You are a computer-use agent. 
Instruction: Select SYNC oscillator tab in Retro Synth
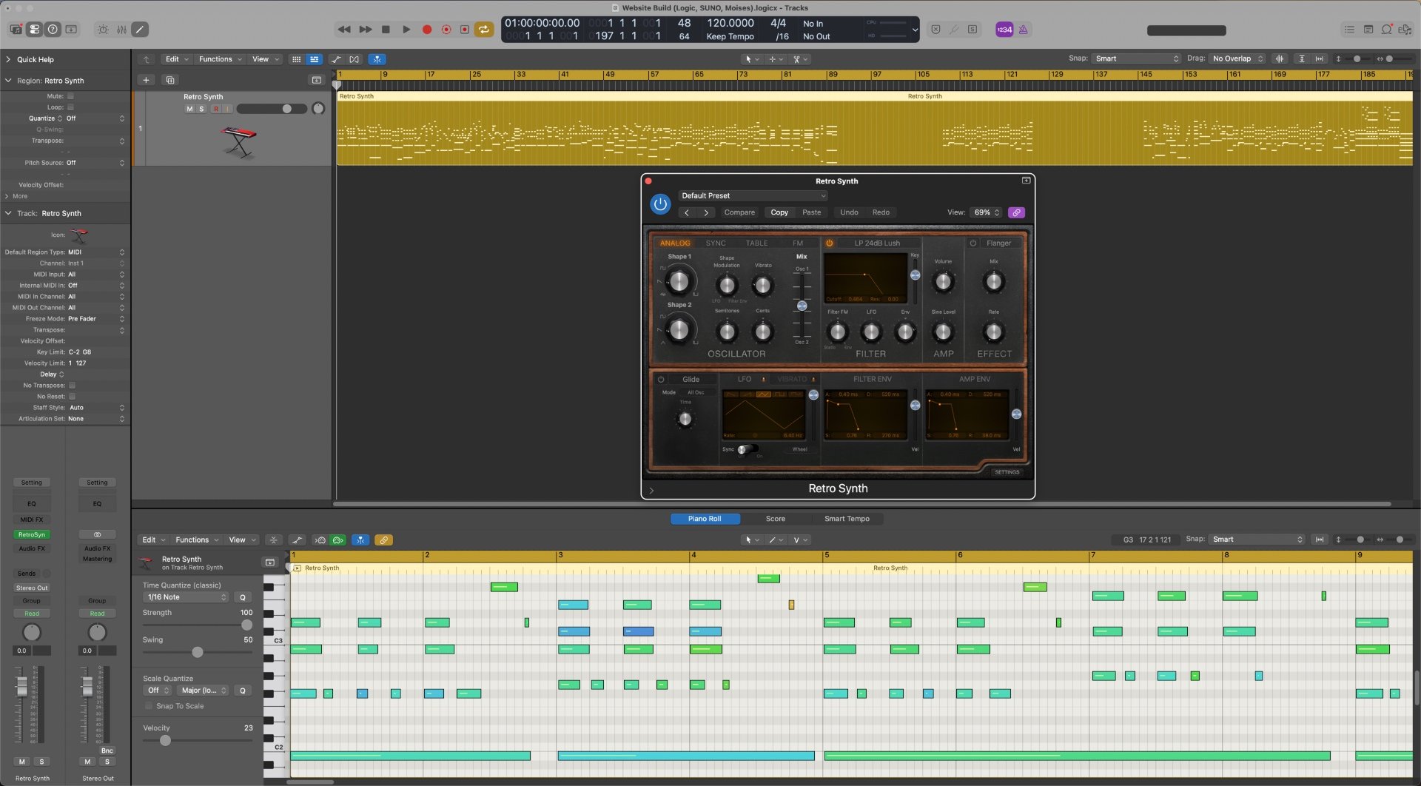point(716,243)
